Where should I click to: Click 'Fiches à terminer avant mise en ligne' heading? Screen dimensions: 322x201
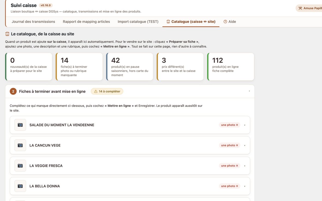point(52,92)
